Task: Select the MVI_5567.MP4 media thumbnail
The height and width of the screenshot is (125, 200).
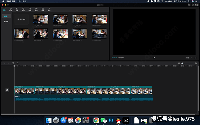Action: (x=60, y=34)
